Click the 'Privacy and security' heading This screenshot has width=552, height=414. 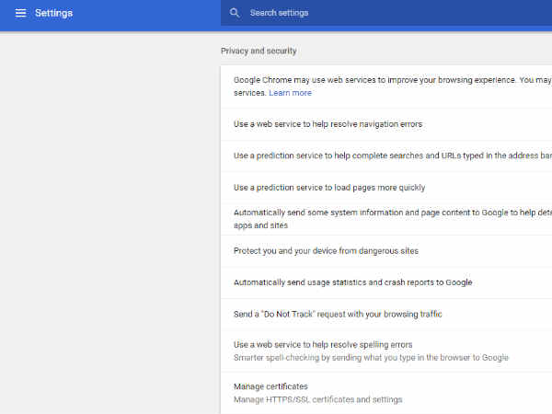click(259, 51)
